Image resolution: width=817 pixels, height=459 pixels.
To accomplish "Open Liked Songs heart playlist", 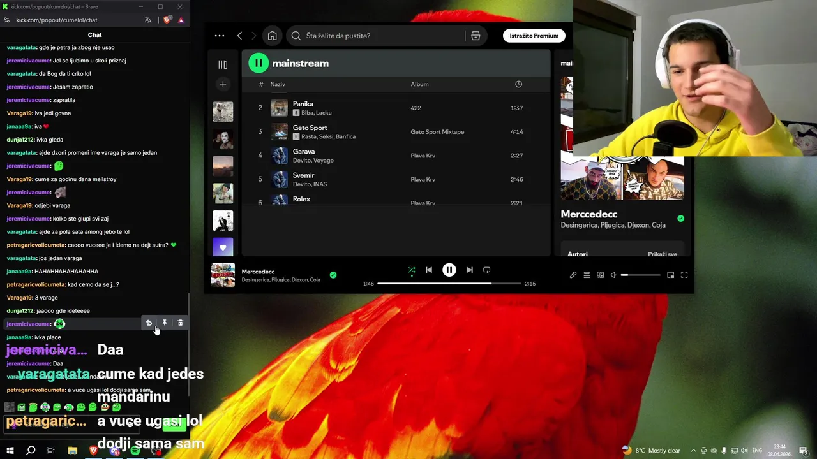I will coord(223,247).
